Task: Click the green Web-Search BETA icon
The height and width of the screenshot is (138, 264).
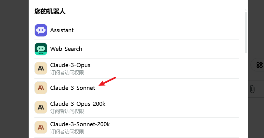Action: pyautogui.click(x=41, y=49)
